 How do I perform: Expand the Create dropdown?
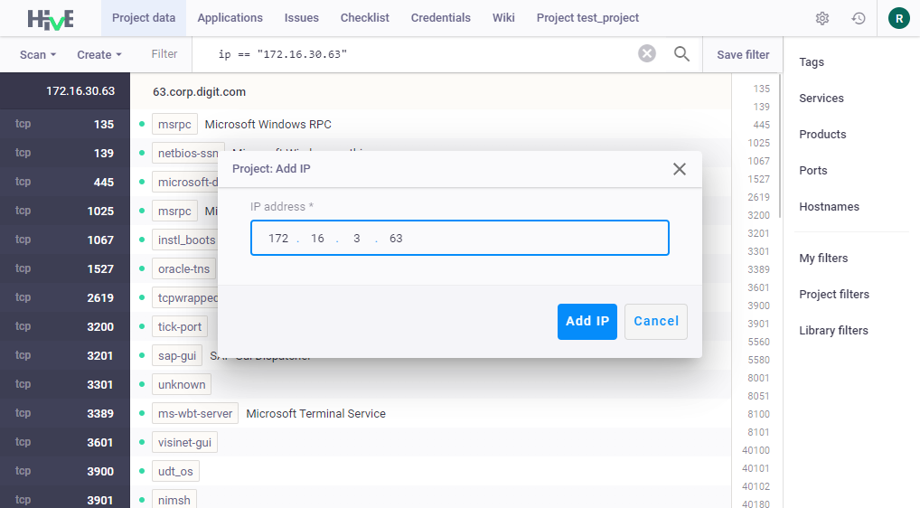[99, 54]
